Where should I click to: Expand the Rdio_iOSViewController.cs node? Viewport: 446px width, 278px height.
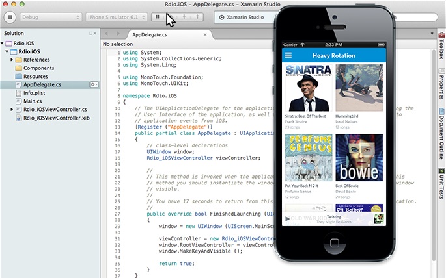coord(12,110)
